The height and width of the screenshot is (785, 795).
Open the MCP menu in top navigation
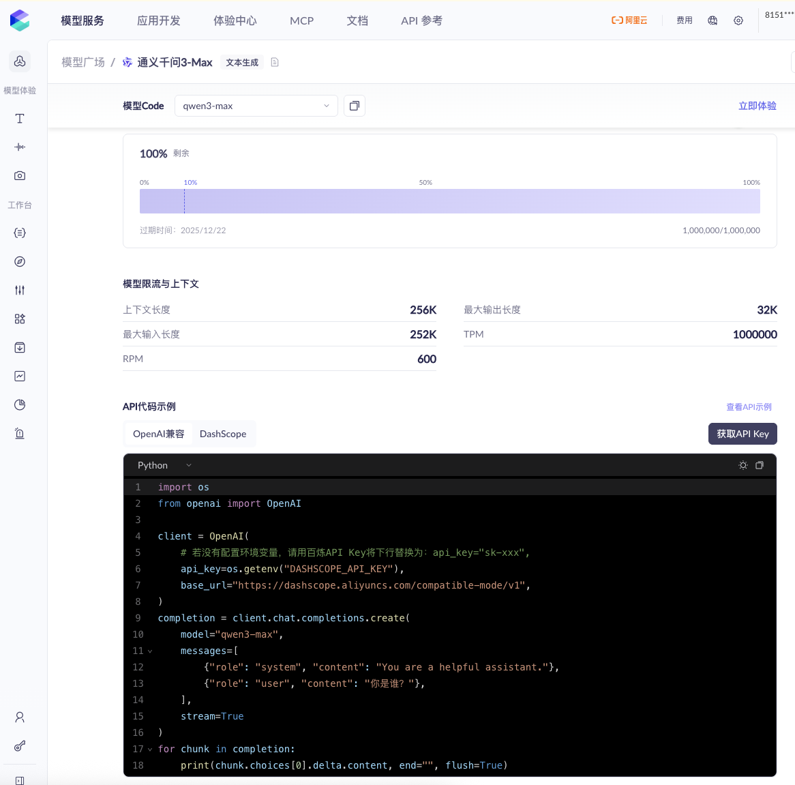pos(301,20)
